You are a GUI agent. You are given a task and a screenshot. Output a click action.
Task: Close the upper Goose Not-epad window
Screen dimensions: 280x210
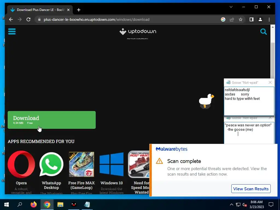[270, 82]
